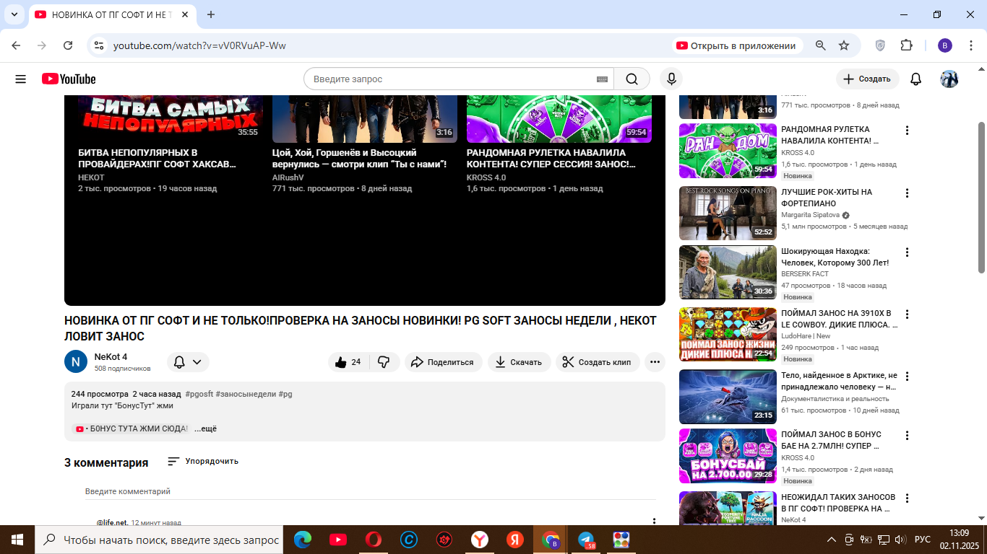
Task: Go to YouTube home via logo
Action: pos(69,79)
